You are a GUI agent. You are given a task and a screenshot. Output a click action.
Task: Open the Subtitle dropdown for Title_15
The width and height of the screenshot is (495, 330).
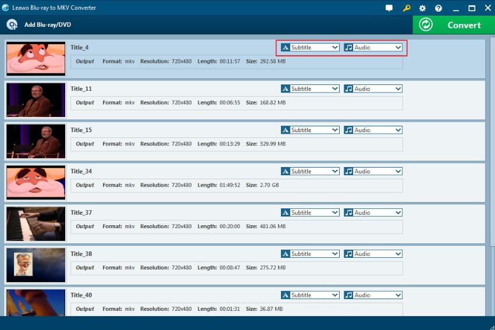click(310, 130)
